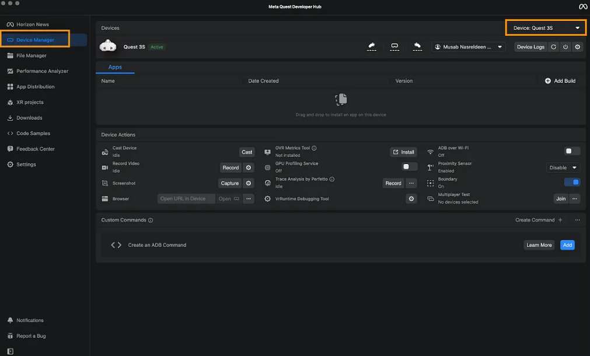The image size is (590, 356).
Task: Click Add Build button
Action: [560, 81]
